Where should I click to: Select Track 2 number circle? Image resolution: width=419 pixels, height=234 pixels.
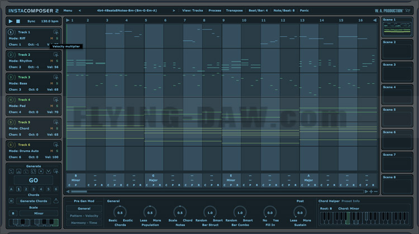[x=11, y=55]
